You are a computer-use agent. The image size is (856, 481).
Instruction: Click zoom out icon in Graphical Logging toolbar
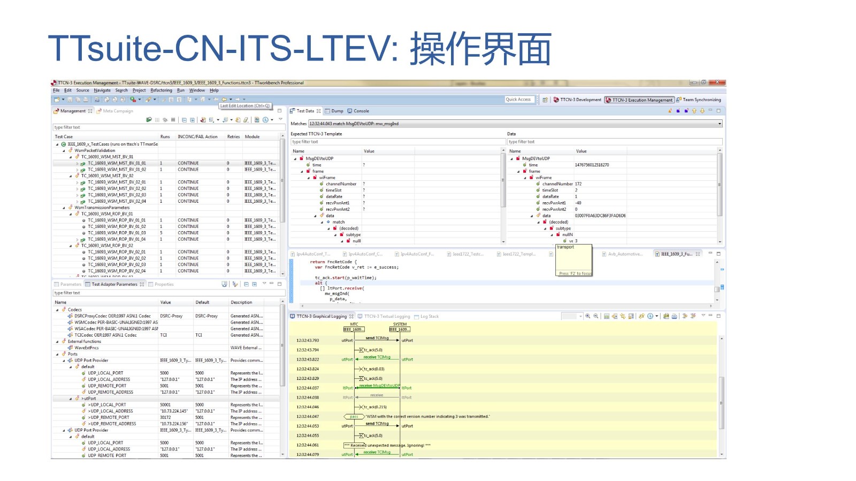point(595,316)
